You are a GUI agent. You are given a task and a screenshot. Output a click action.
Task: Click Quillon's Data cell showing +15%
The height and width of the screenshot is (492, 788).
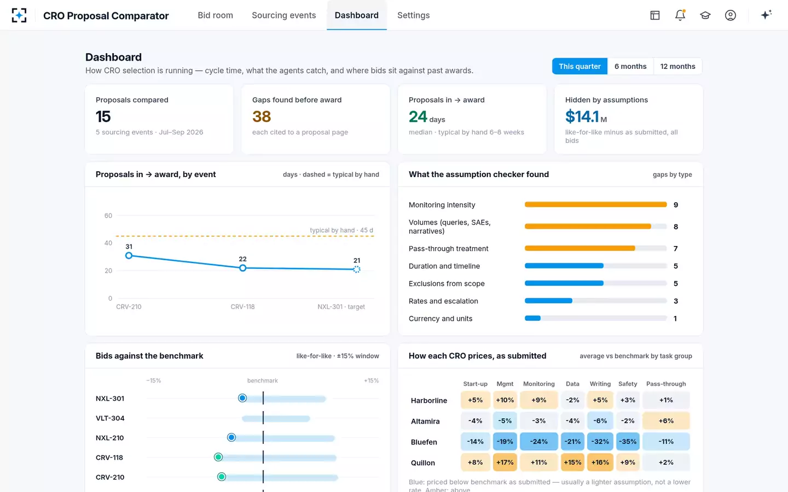(x=572, y=462)
